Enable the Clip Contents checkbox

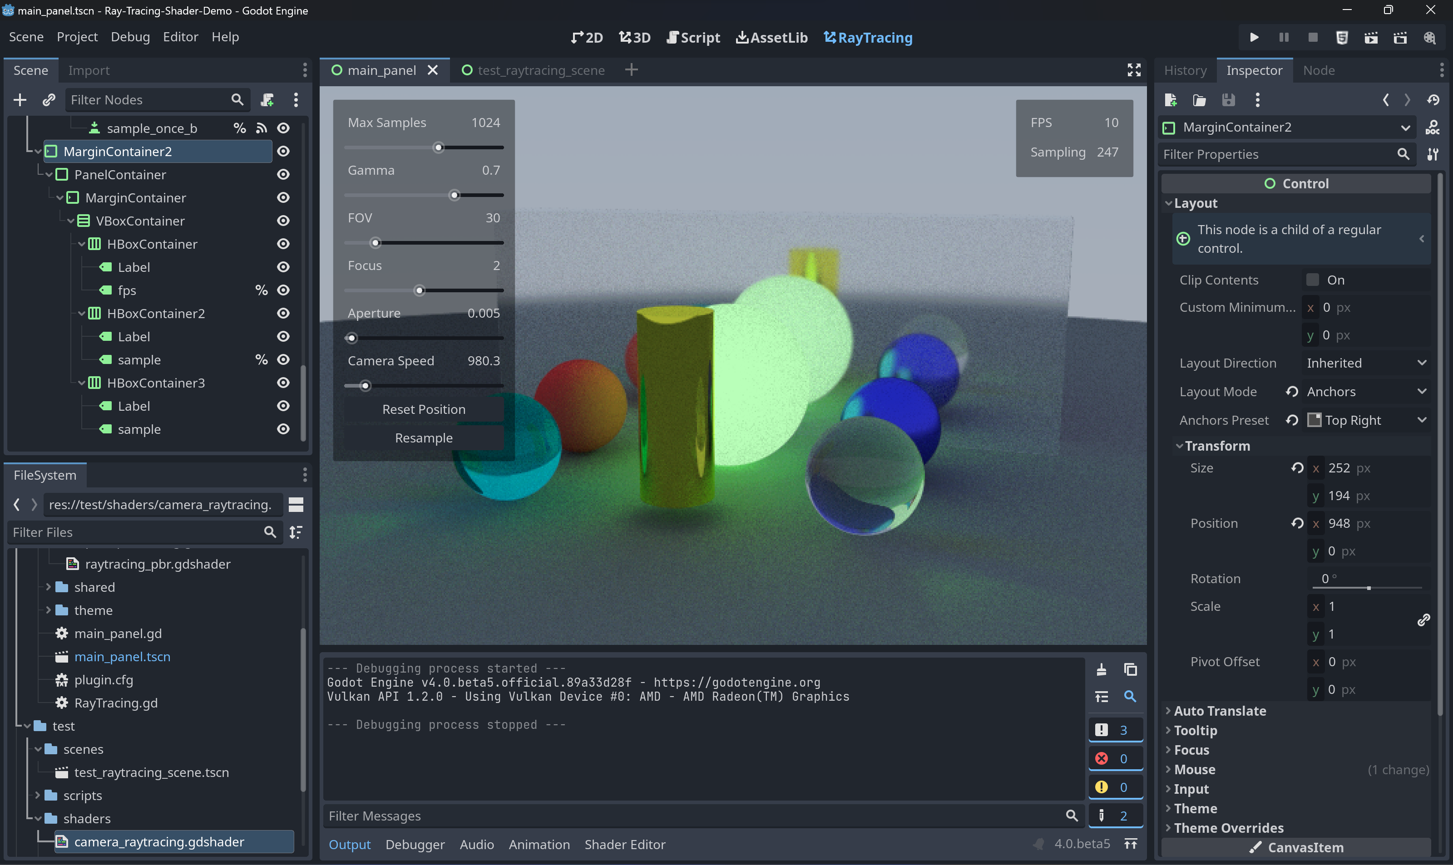tap(1313, 280)
